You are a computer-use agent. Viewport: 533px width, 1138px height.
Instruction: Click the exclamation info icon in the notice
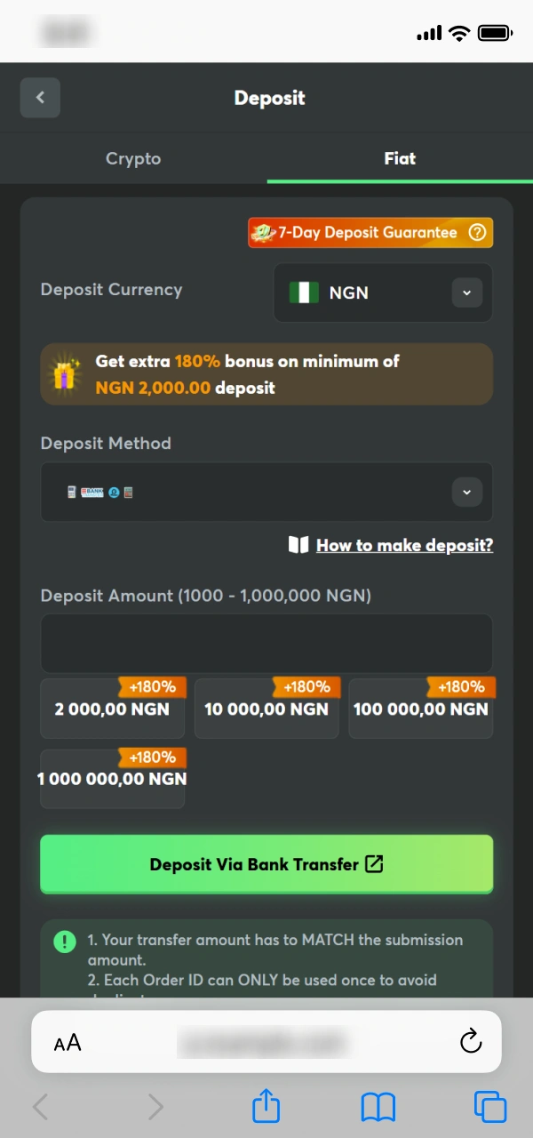(x=64, y=941)
